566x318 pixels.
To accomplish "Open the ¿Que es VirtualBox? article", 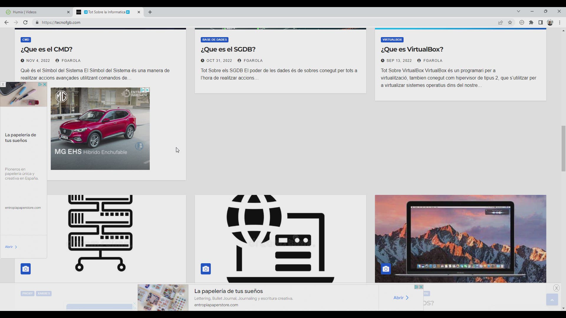I will [x=412, y=49].
